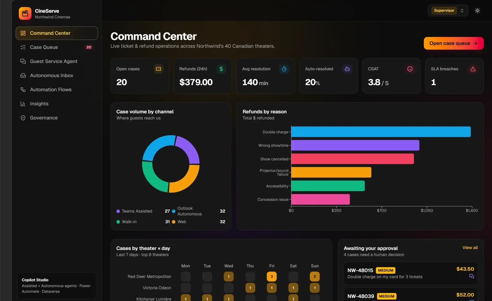Click the Wrong showtime purple bar
The height and width of the screenshot is (301, 492).
point(355,145)
